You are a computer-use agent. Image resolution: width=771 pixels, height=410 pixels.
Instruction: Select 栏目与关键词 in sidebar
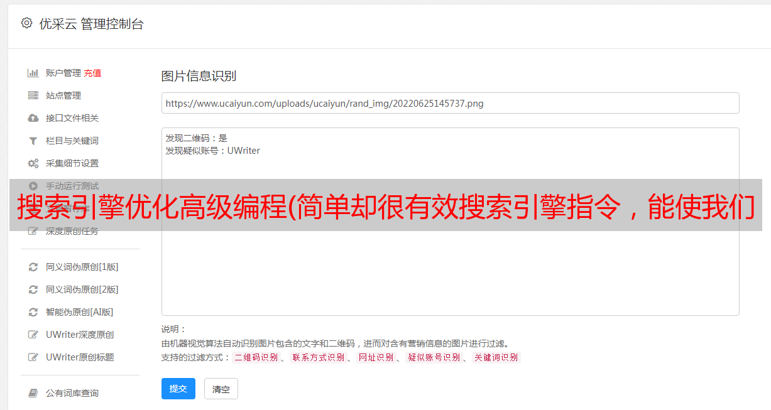pyautogui.click(x=72, y=141)
